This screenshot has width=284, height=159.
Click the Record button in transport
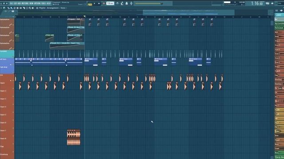pyautogui.click(x=104, y=4)
